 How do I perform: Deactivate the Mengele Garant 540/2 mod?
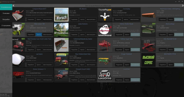[91, 80]
